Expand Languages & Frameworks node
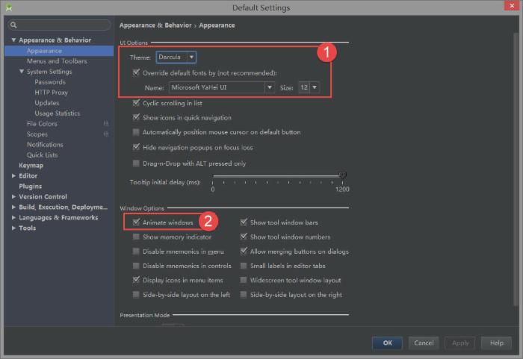This screenshot has height=359, width=523. tap(13, 218)
